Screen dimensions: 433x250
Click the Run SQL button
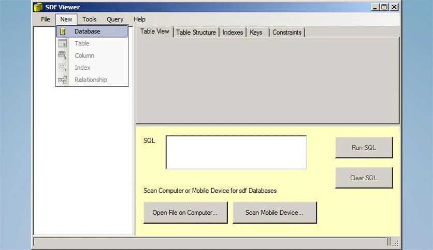(364, 148)
